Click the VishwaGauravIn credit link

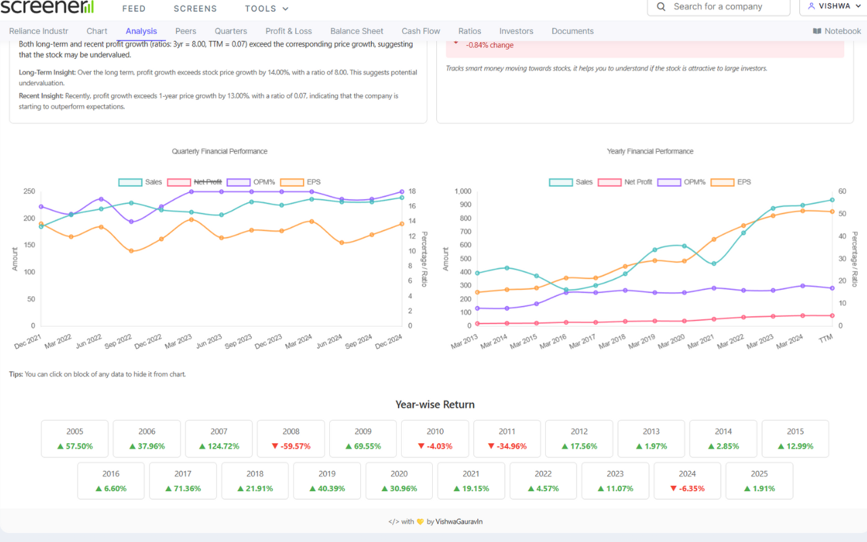tap(460, 522)
